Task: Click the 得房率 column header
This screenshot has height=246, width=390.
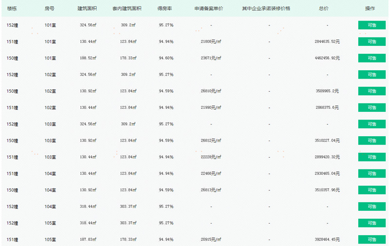Action: coord(165,8)
